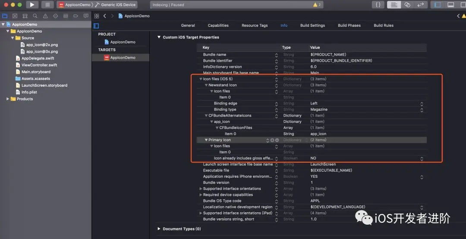Open the Binding type value popup
Viewport: 466px width, 239px height.
422,110
